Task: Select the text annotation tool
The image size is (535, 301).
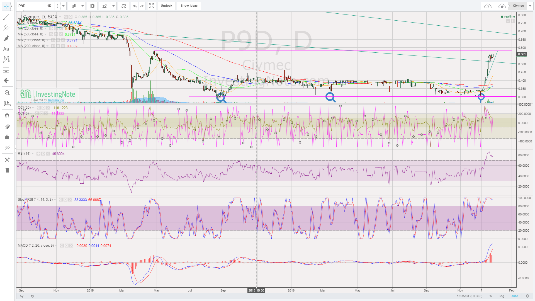Action: coord(6,49)
